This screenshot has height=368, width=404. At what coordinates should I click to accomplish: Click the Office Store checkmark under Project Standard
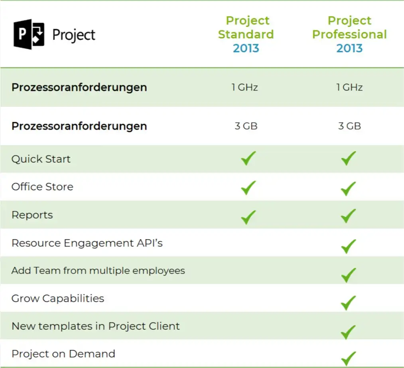[x=248, y=187]
